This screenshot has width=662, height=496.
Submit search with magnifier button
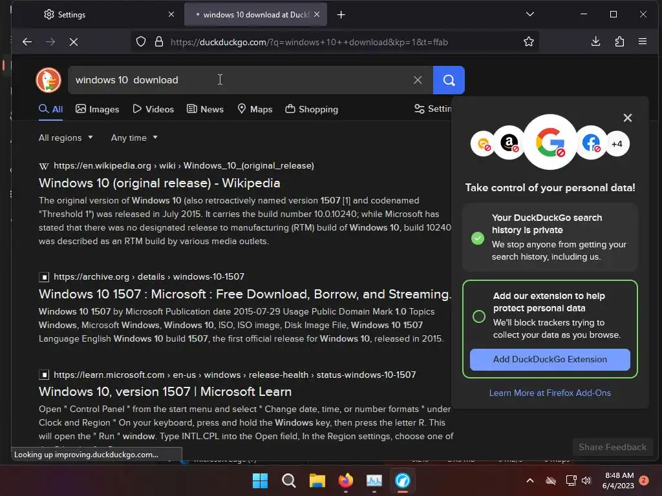[449, 80]
